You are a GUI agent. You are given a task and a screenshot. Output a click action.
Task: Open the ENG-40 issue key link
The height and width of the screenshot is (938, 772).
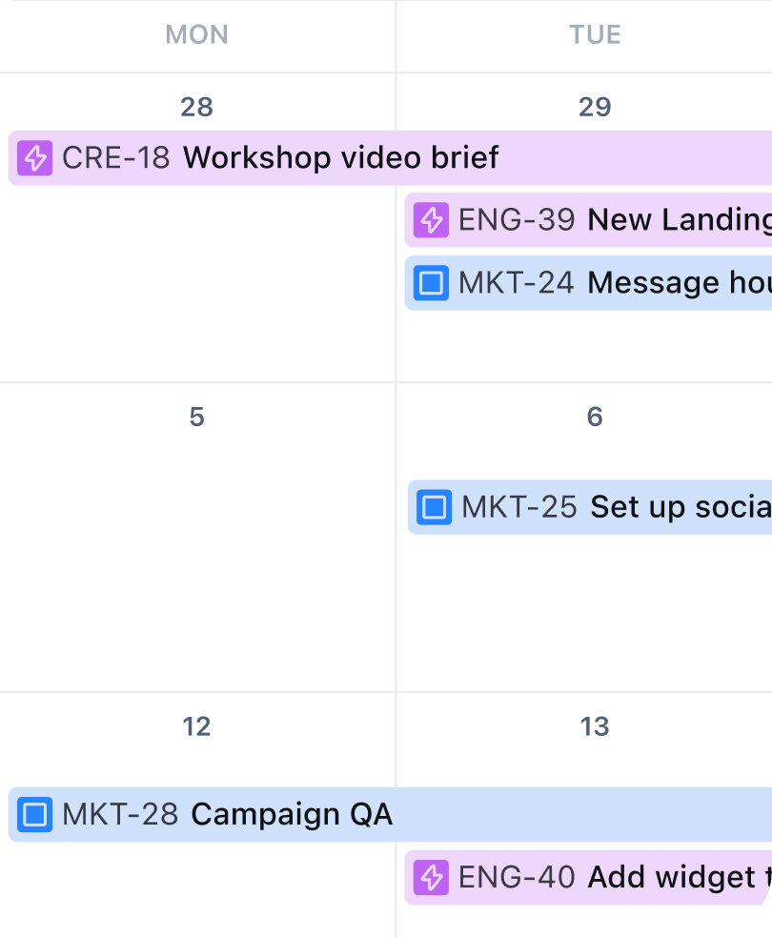click(517, 877)
